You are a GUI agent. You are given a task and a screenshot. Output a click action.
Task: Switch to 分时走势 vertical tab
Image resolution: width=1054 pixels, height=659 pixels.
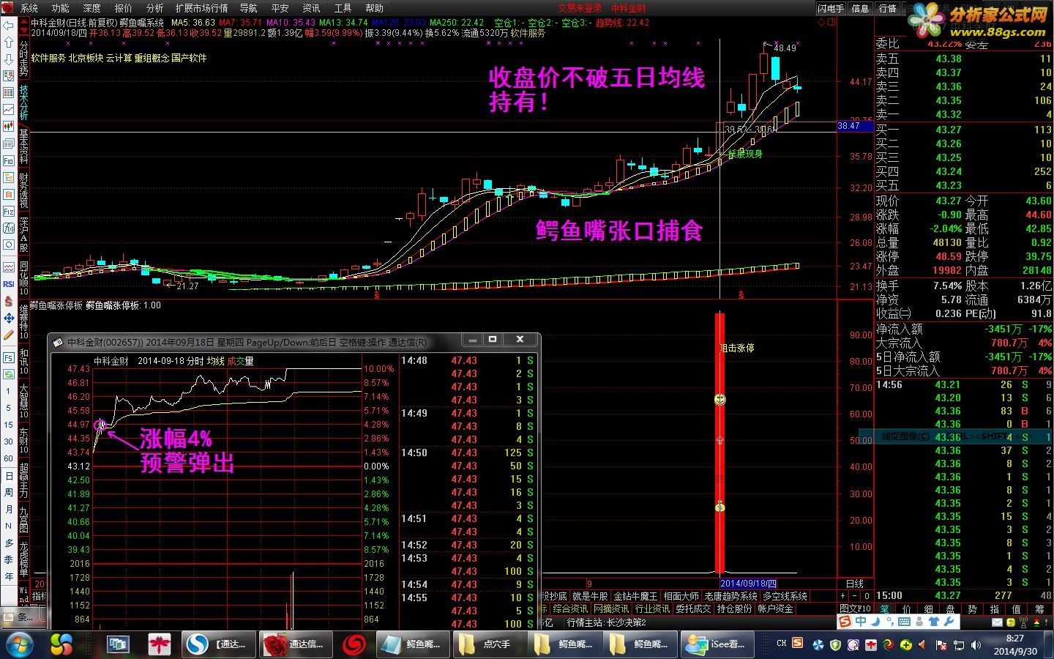[x=23, y=59]
